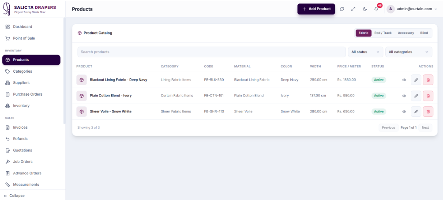This screenshot has height=200, width=443.
Task: Toggle dark mode moon icon
Action: pos(365,9)
